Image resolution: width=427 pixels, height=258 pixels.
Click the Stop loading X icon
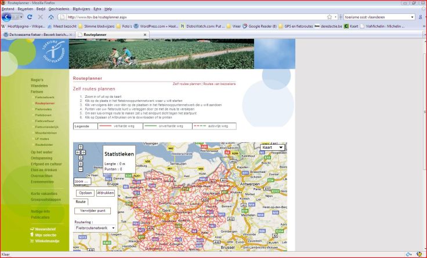pyautogui.click(x=40, y=17)
